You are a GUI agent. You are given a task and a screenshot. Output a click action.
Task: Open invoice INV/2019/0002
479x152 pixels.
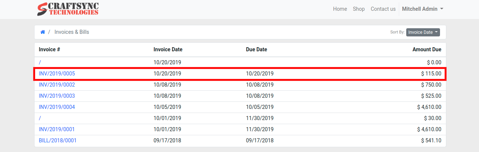[57, 85]
